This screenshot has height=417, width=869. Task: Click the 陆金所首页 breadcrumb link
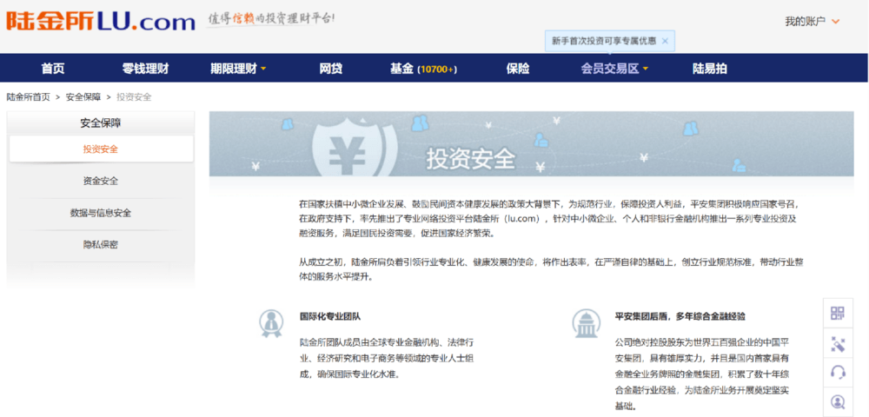(28, 97)
